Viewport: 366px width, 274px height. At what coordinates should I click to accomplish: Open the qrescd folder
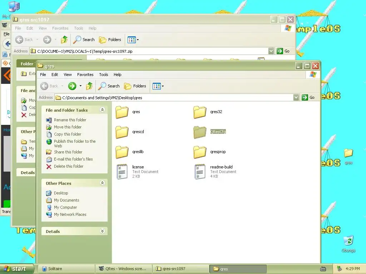[x=122, y=132]
